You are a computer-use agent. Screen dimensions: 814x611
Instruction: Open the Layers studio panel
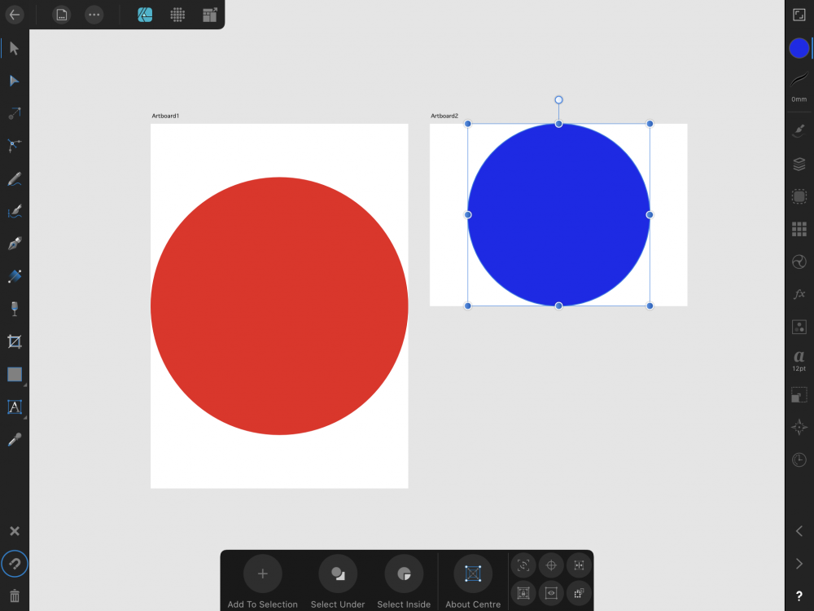799,163
